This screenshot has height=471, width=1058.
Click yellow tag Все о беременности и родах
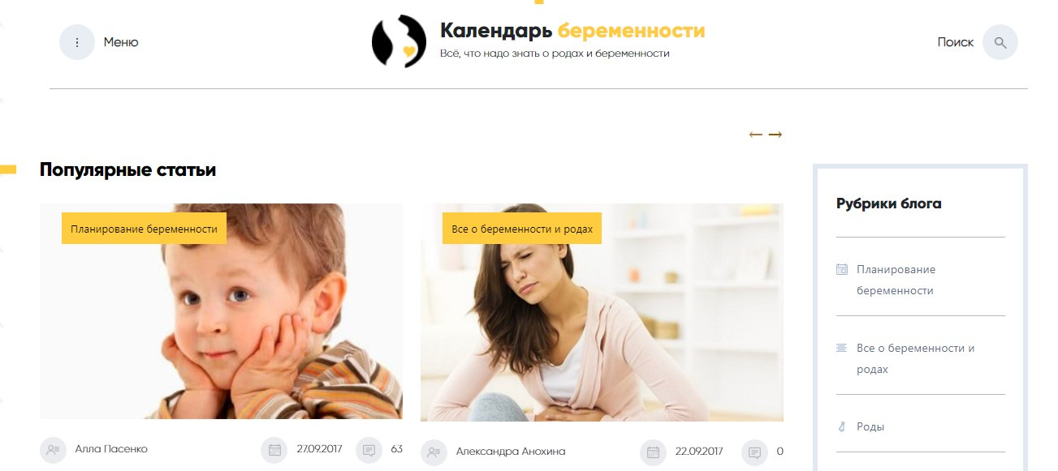522,229
